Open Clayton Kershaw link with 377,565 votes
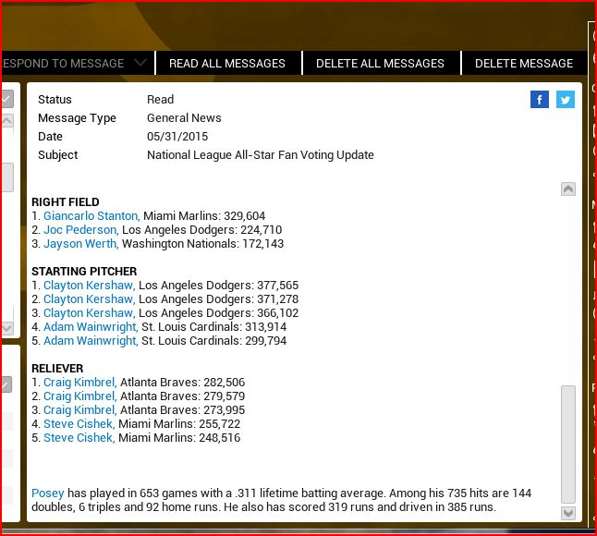Viewport: 597px width, 536px height. pos(90,286)
